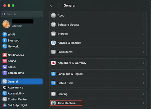Click the Language & Region chevron
This screenshot has height=109, width=151.
(144, 74)
